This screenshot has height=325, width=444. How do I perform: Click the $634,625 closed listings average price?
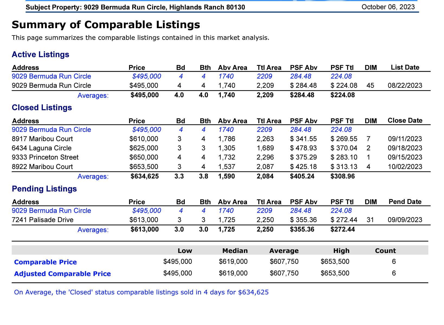click(145, 176)
